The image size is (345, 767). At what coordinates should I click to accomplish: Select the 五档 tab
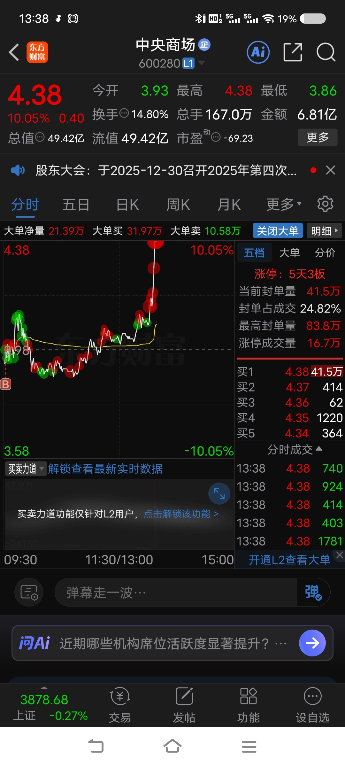click(254, 252)
